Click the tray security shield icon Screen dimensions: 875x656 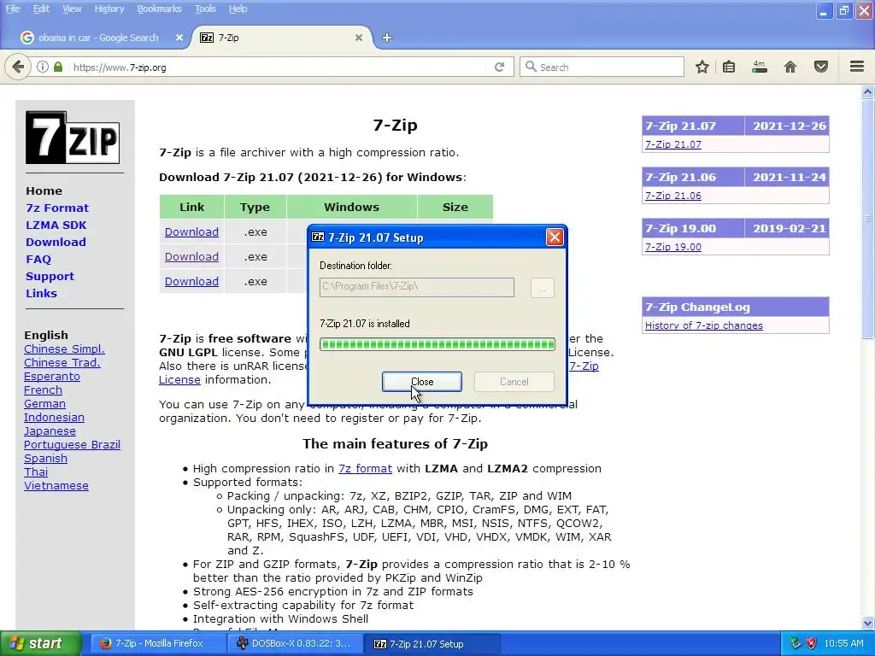click(812, 643)
